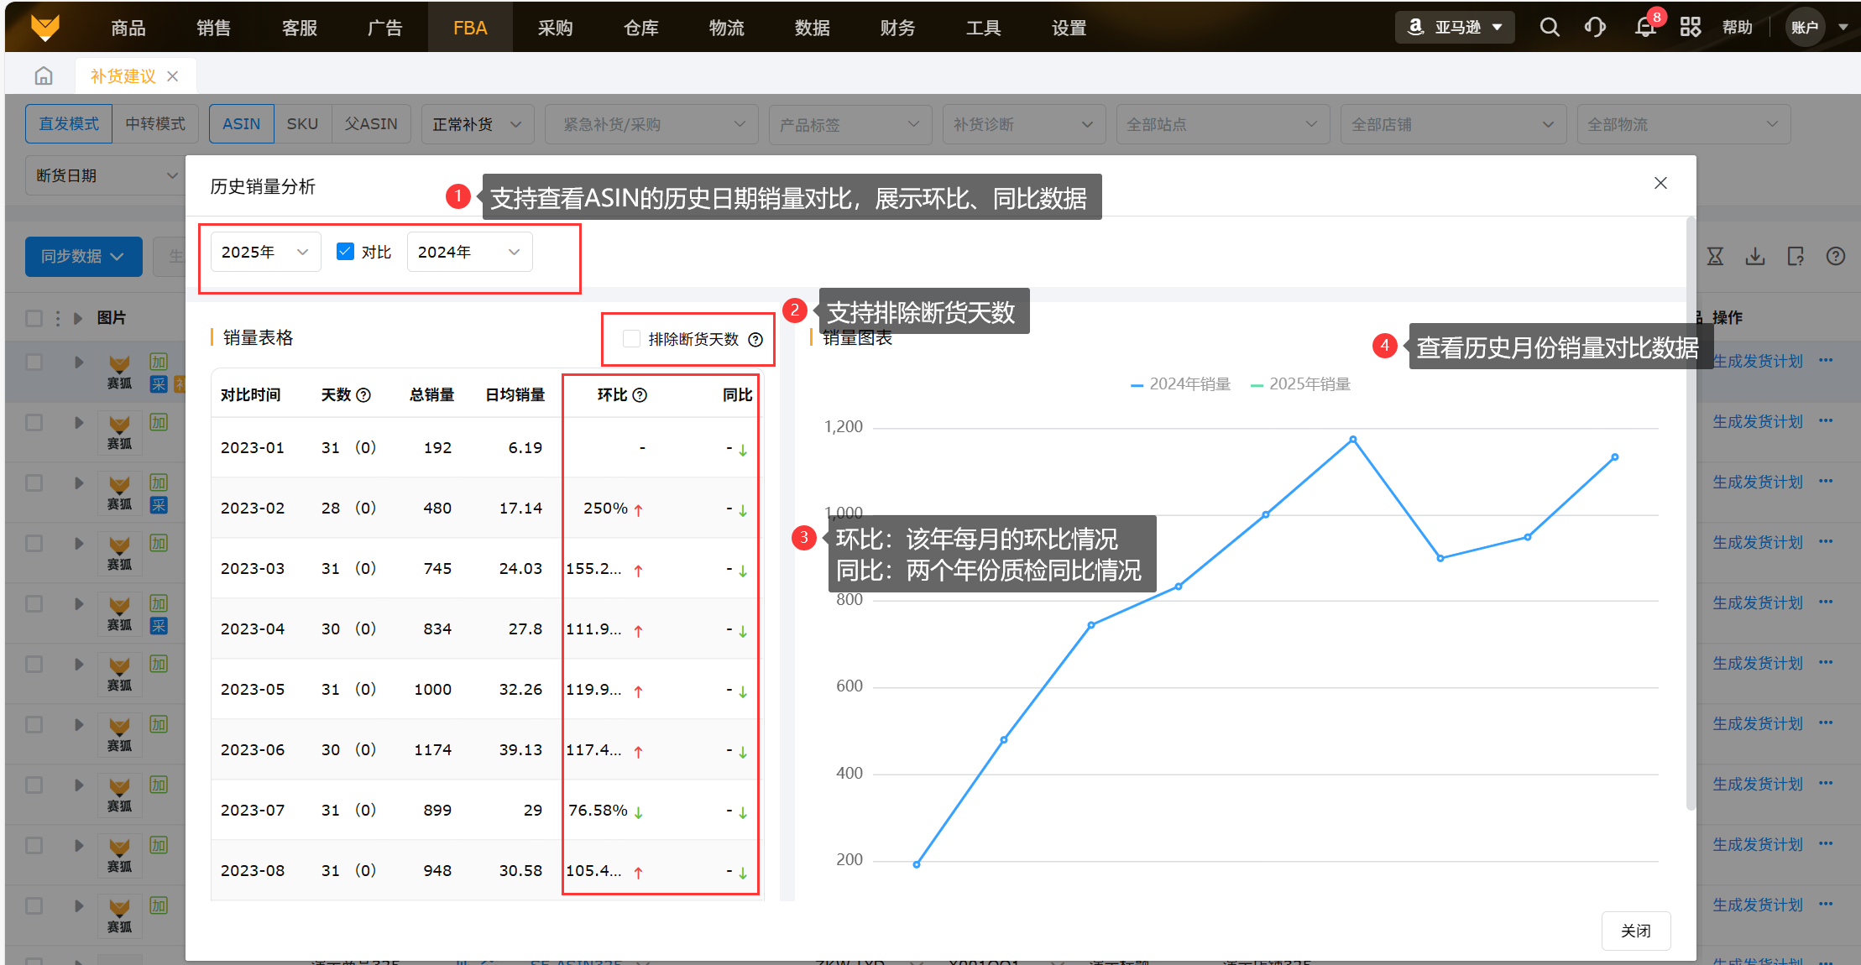Image resolution: width=1861 pixels, height=965 pixels.
Task: Open the 2025年 year dropdown
Action: point(265,253)
